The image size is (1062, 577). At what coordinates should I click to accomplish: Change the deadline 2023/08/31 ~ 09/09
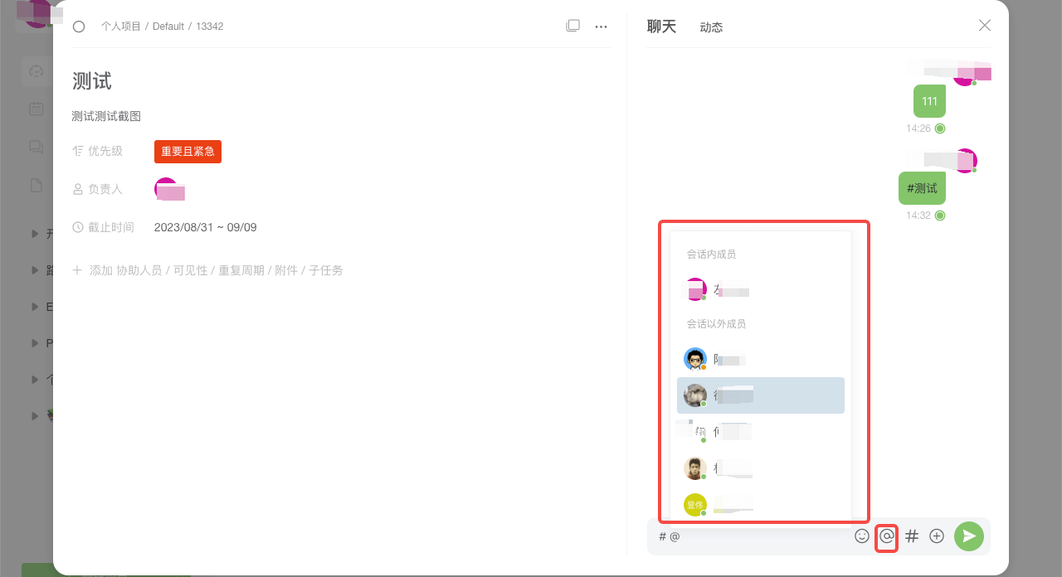(x=205, y=227)
